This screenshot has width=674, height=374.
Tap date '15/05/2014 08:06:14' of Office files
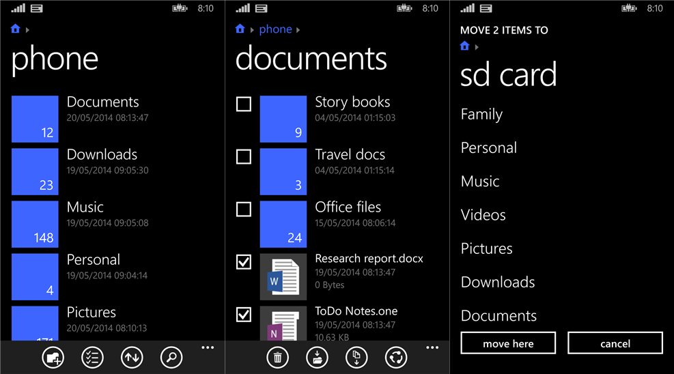pos(355,223)
